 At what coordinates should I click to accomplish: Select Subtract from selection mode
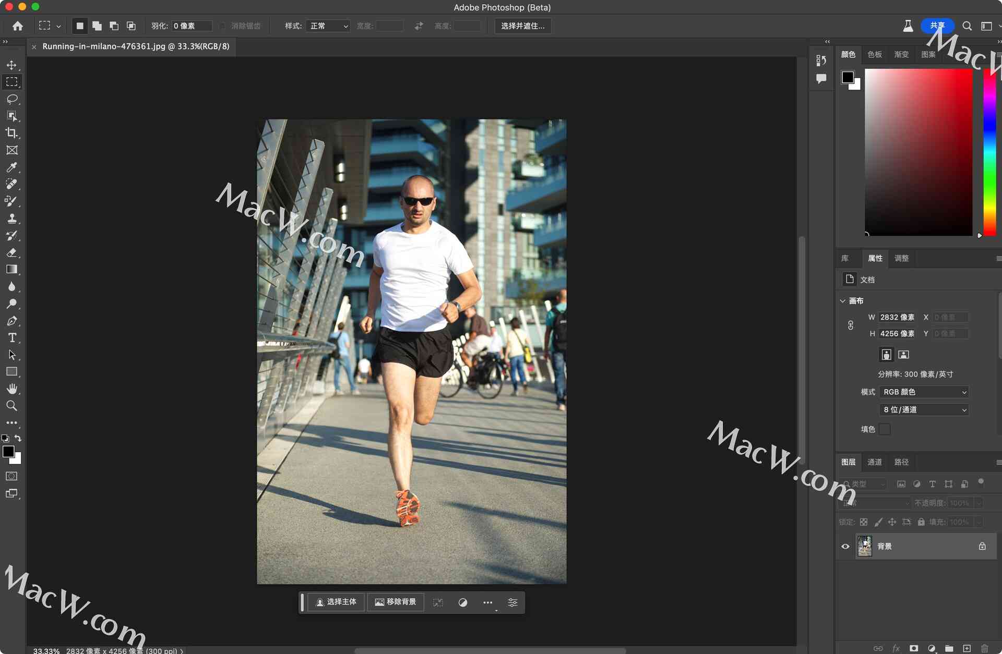coord(114,26)
